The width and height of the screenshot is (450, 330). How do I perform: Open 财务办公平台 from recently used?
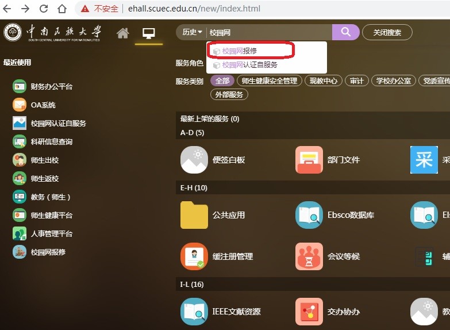[x=51, y=86]
